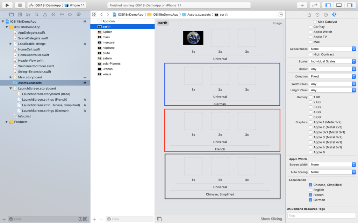This screenshot has height=223, width=358.
Task: Uncheck German localization
Action: click(310, 200)
